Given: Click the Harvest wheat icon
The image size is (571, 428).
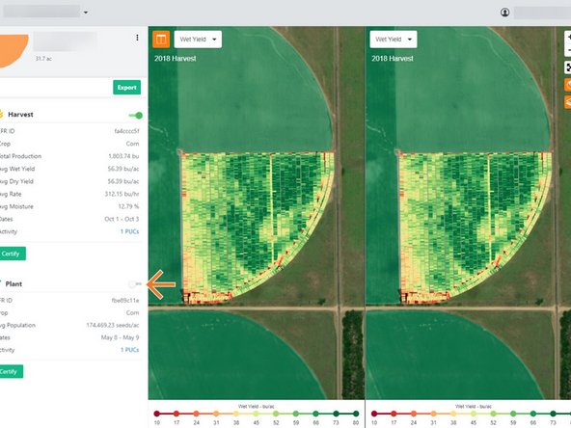Looking at the screenshot, I should 1,115.
